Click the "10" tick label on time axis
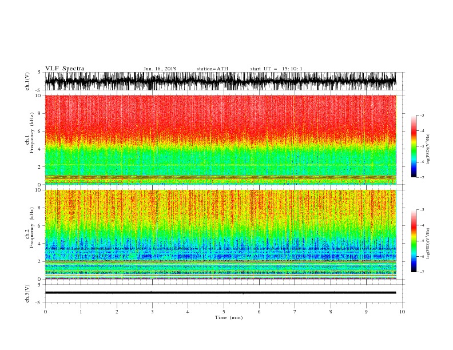Viewport: 453px width, 350px height. click(402, 312)
